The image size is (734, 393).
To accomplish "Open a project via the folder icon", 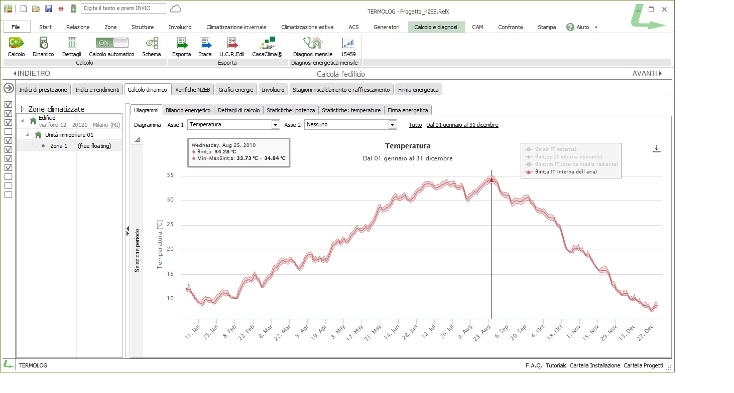I will point(36,9).
